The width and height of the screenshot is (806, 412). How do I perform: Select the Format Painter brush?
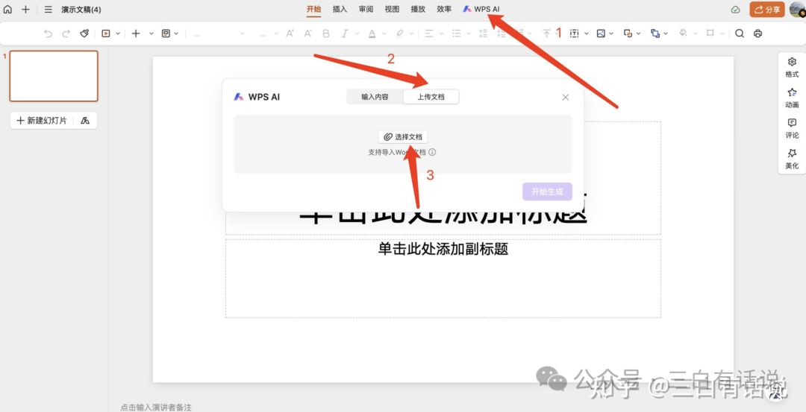(84, 34)
